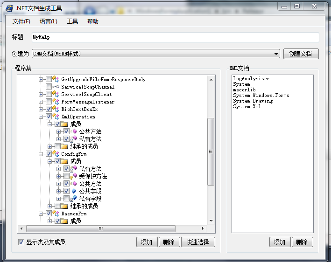Open the 工具 menu
Image resolution: width=331 pixels, height=262 pixels.
click(72, 21)
